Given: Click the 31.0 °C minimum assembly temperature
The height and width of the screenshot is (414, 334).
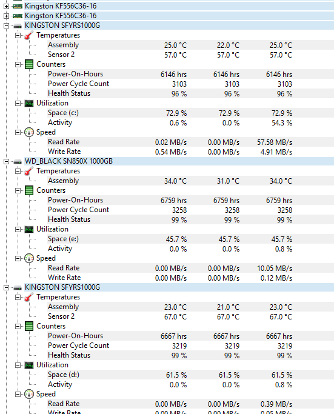Looking at the screenshot, I should tap(228, 181).
